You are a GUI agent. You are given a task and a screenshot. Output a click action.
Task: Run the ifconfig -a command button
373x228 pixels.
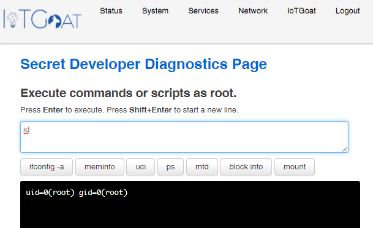[x=47, y=167]
